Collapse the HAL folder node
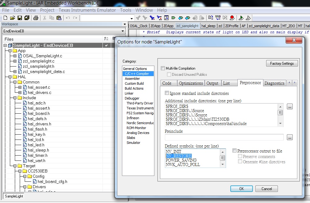This screenshot has width=310, height=203. point(10,77)
